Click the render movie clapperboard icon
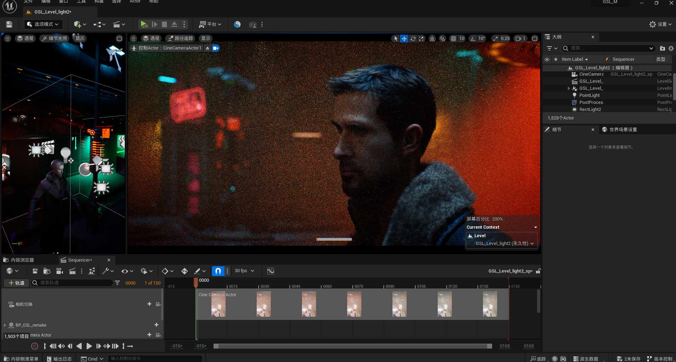Image resolution: width=676 pixels, height=362 pixels. (72, 271)
